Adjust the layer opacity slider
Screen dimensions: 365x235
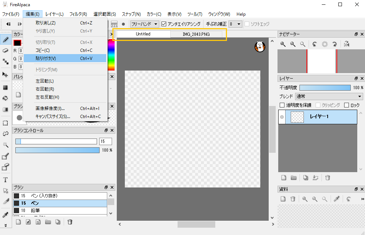click(x=325, y=88)
